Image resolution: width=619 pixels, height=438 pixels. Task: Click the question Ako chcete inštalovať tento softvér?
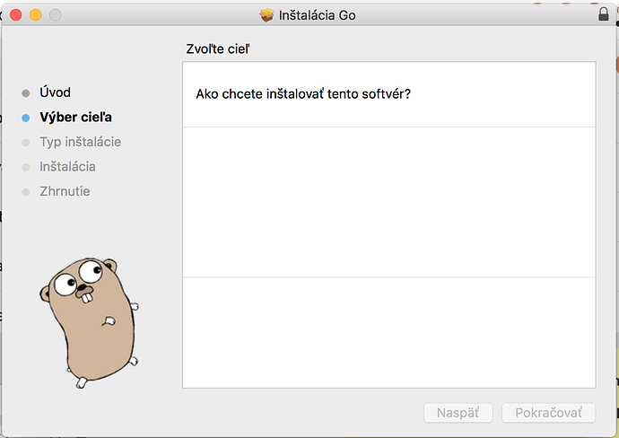(x=303, y=94)
